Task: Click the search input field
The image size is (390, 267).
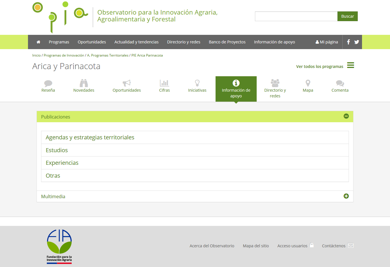Action: point(296,16)
